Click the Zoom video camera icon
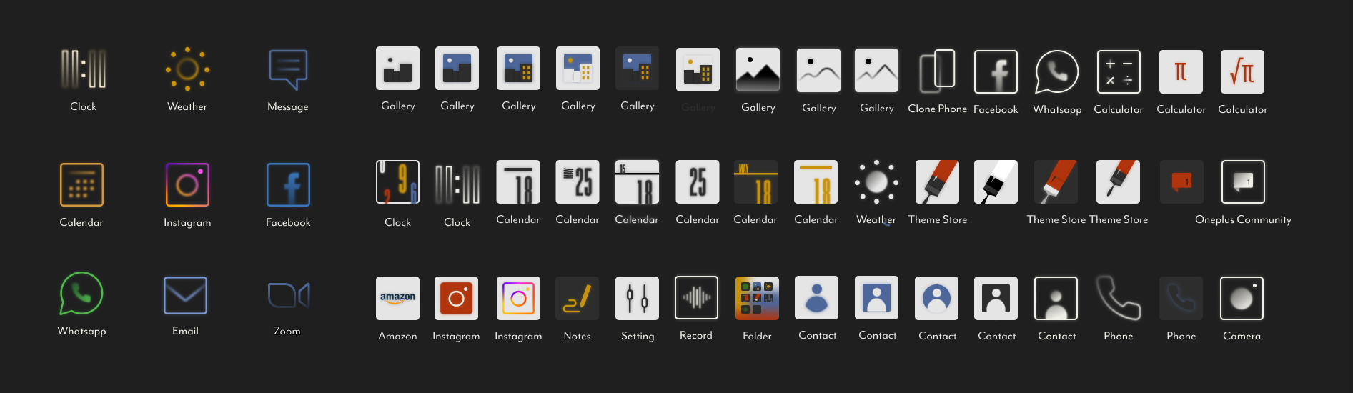The width and height of the screenshot is (1353, 393). pos(288,295)
